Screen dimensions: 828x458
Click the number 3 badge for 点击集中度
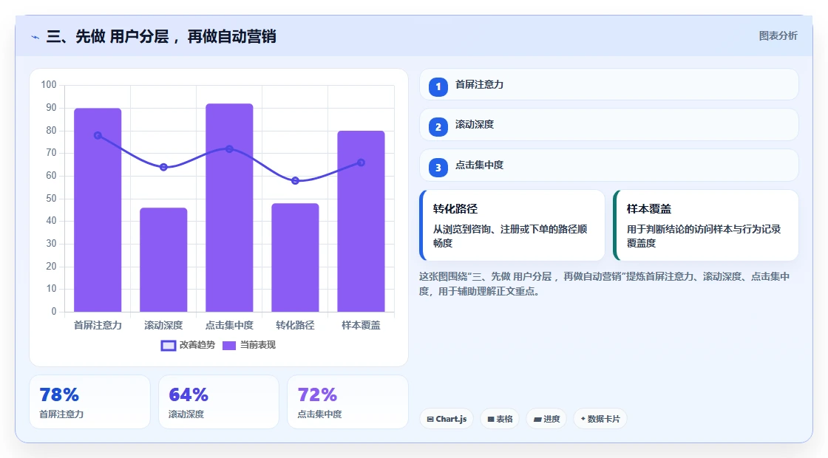coord(438,168)
